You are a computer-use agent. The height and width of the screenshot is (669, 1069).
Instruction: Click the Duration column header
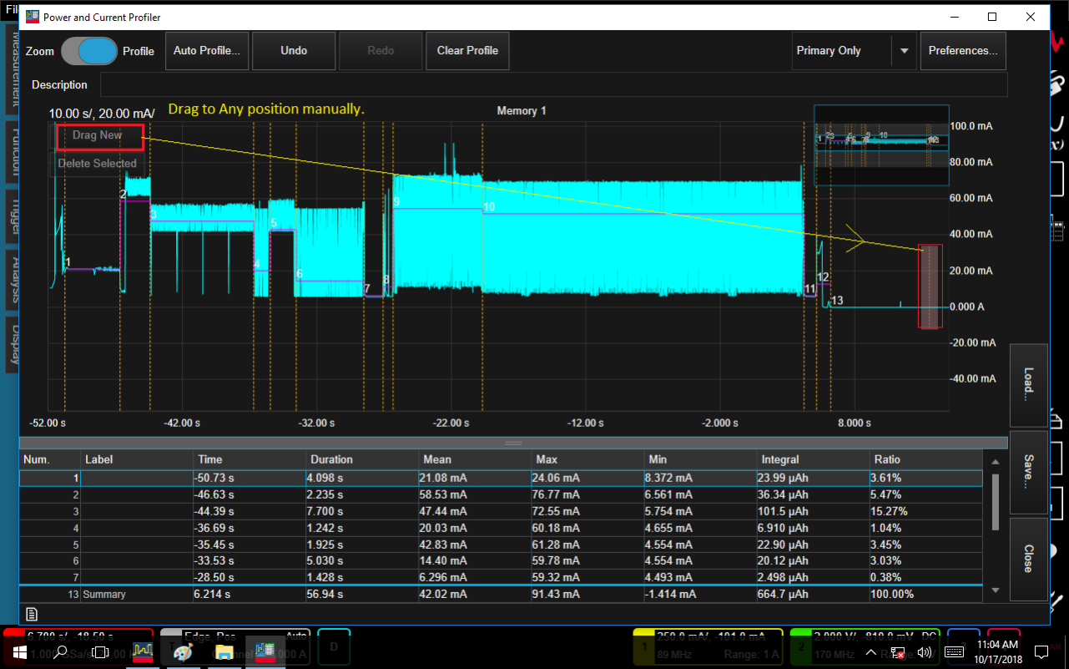click(x=362, y=459)
